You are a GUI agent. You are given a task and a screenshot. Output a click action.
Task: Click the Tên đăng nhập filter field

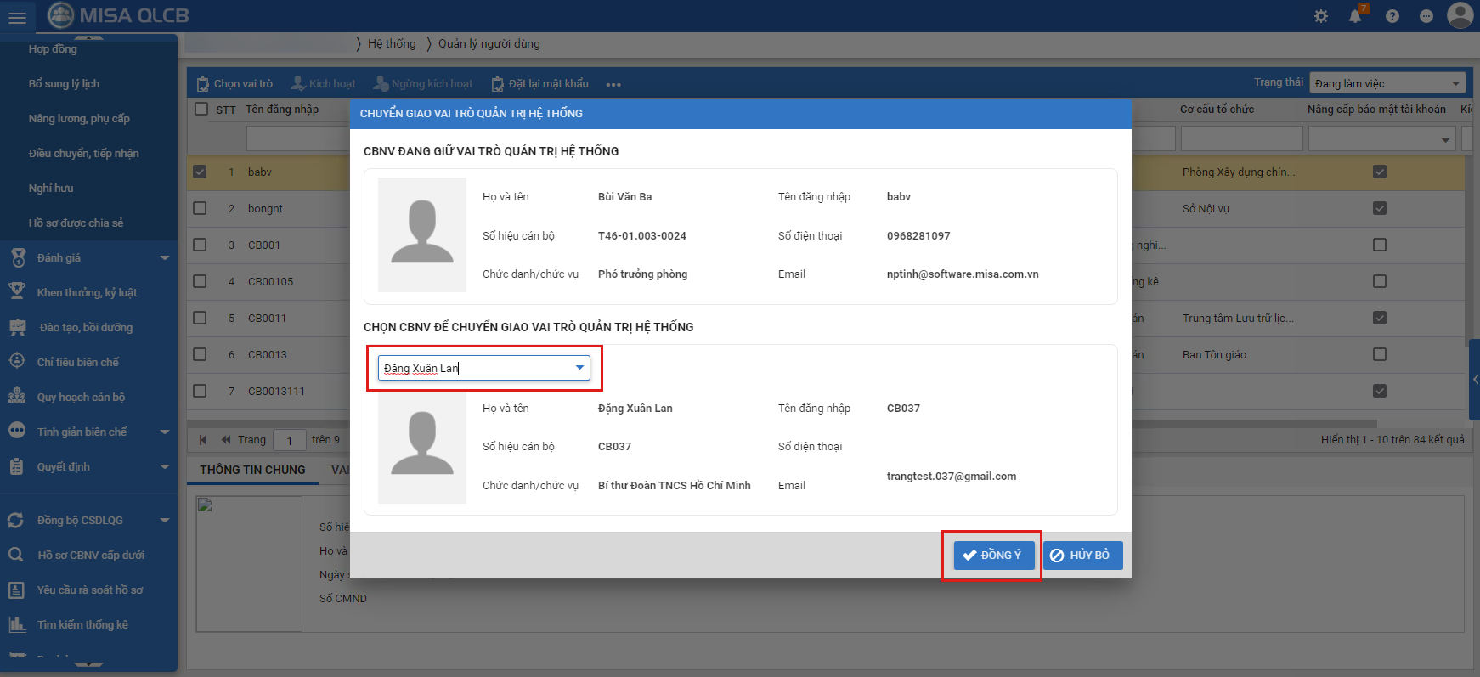tap(297, 138)
